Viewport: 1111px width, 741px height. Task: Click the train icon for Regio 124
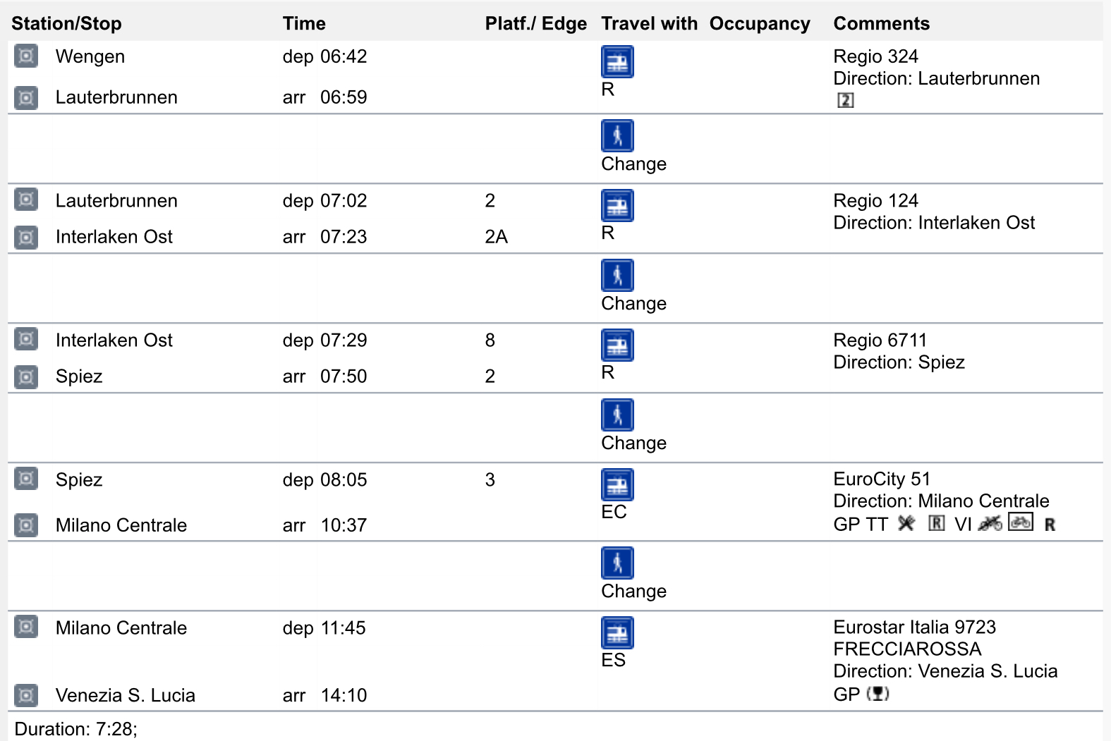click(x=617, y=206)
